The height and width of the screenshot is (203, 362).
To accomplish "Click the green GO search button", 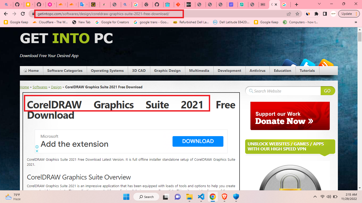I will click(328, 91).
